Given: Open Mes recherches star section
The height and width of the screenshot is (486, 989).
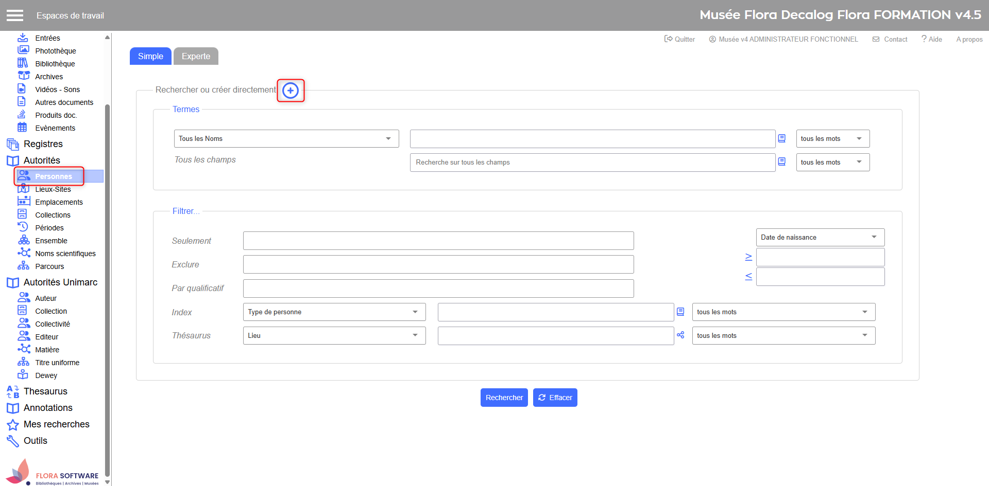Looking at the screenshot, I should click(x=56, y=424).
